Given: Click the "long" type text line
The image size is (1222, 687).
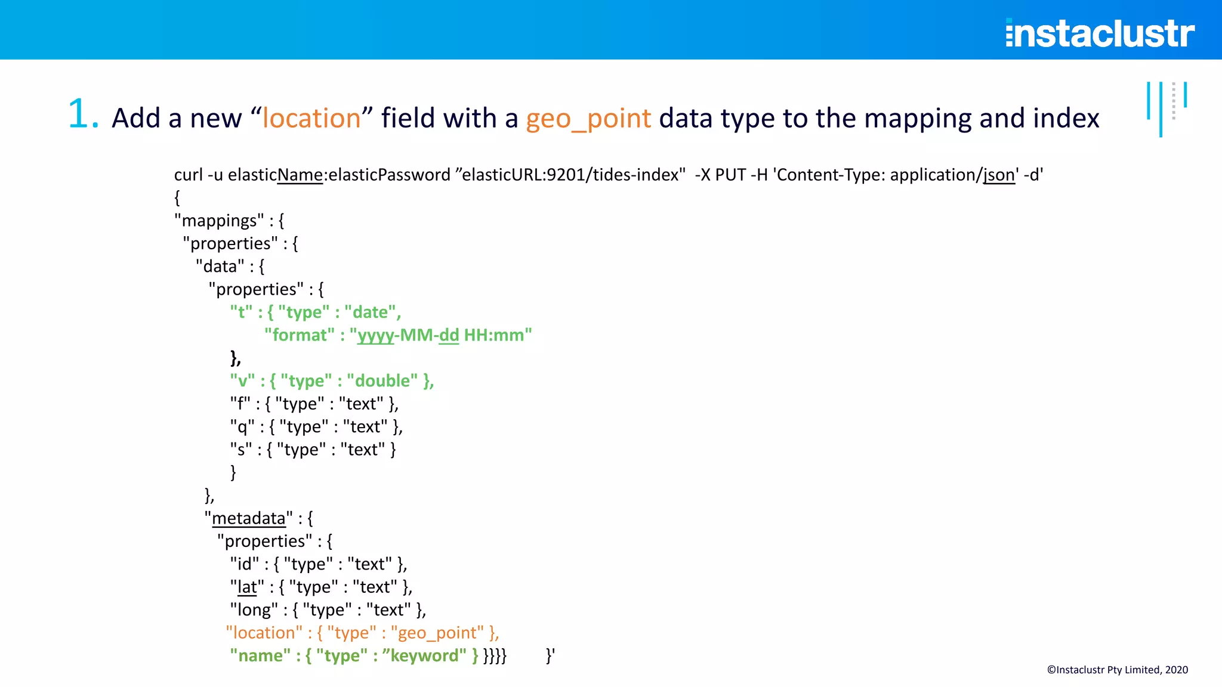Looking at the screenshot, I should point(328,610).
